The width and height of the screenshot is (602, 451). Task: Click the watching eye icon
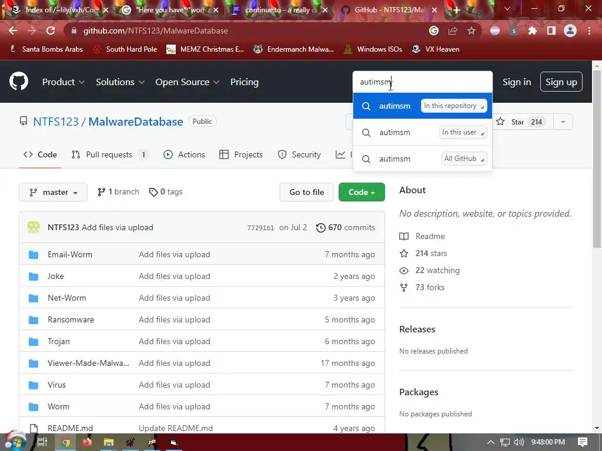[x=404, y=270]
